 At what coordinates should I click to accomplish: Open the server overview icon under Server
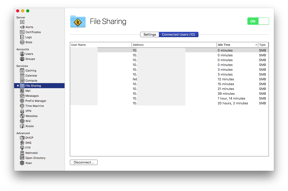point(22,22)
